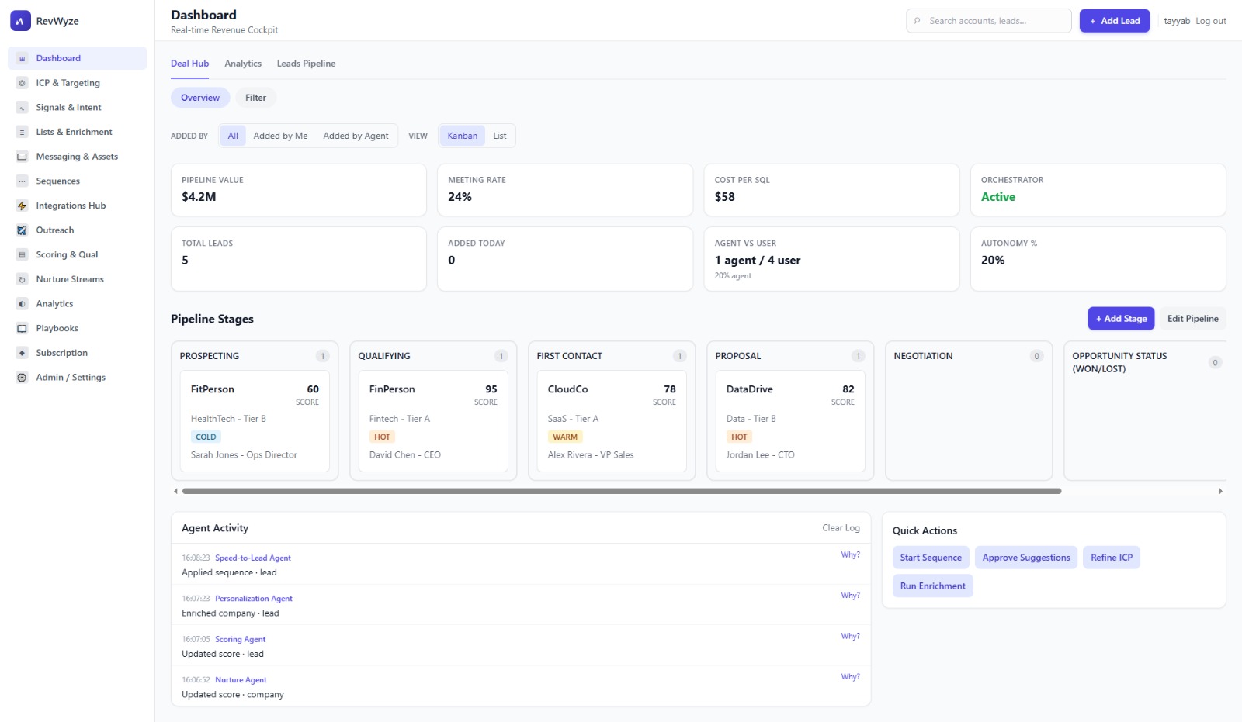Switch view to List mode
The height and width of the screenshot is (722, 1242).
point(500,136)
